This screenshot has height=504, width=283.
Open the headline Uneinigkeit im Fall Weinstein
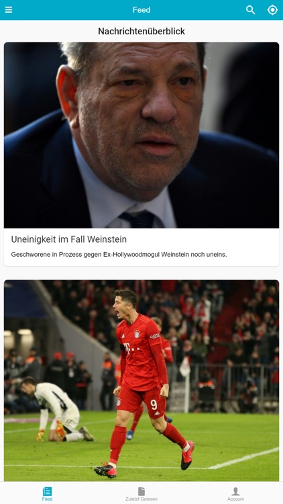[68, 239]
